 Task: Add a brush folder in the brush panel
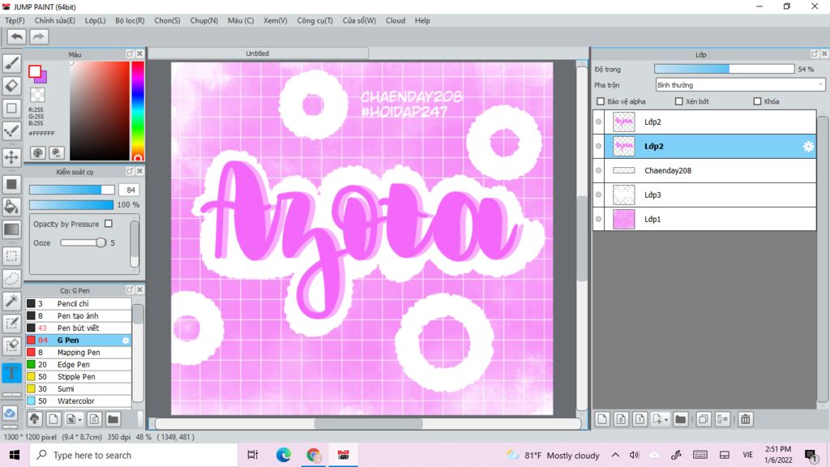(x=113, y=419)
